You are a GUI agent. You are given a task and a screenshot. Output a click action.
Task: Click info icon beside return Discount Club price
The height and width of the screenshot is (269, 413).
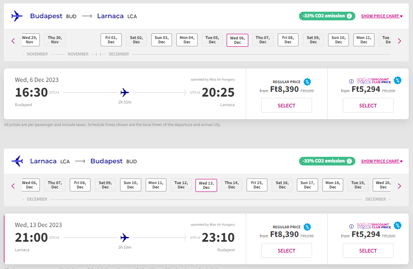tap(351, 226)
